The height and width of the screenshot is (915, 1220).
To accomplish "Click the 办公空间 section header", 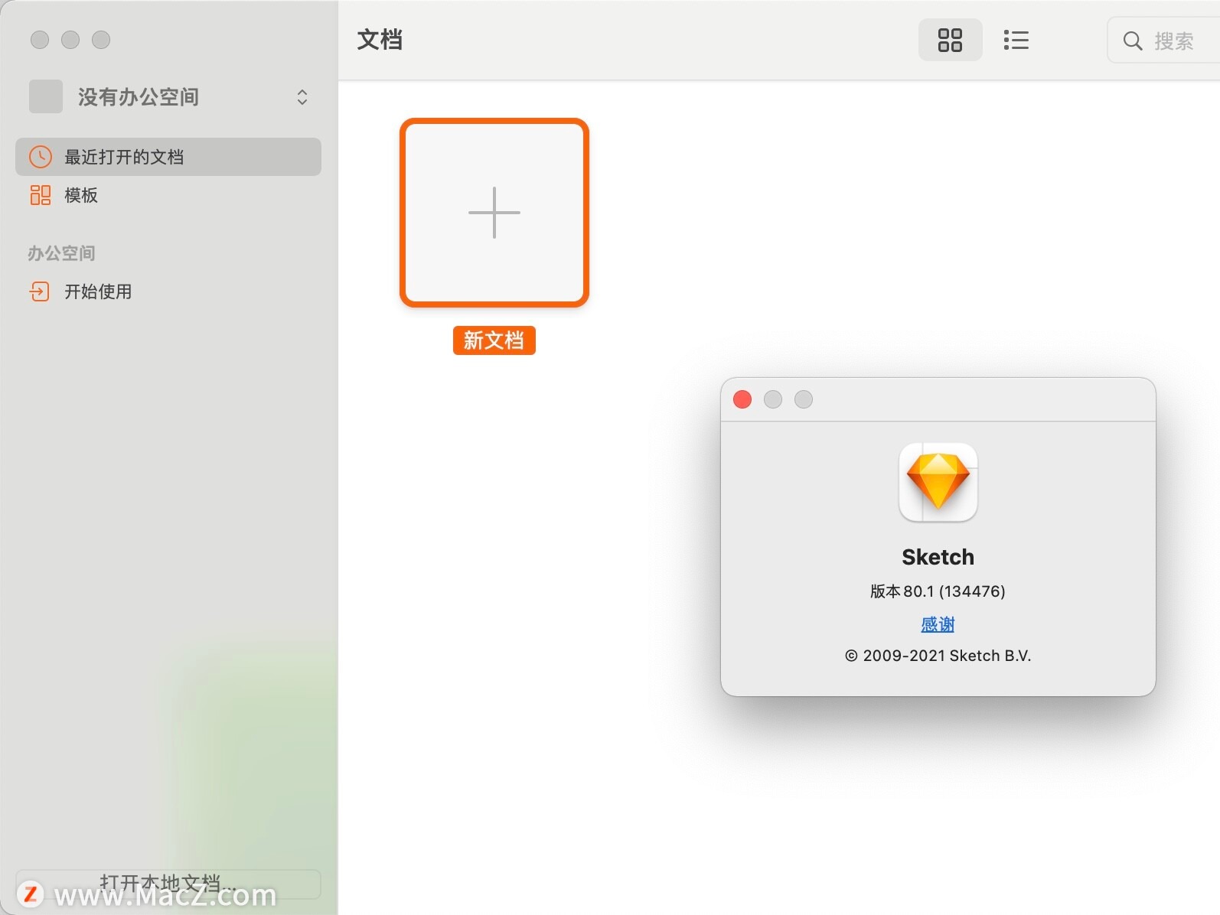I will coord(62,253).
